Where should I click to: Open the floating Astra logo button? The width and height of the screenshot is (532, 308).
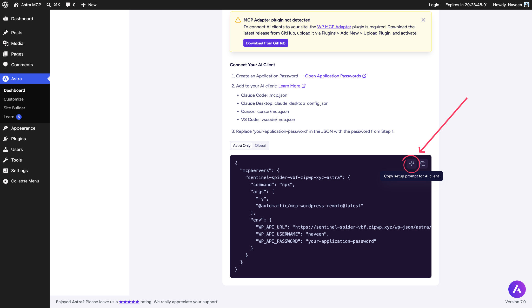point(517,289)
